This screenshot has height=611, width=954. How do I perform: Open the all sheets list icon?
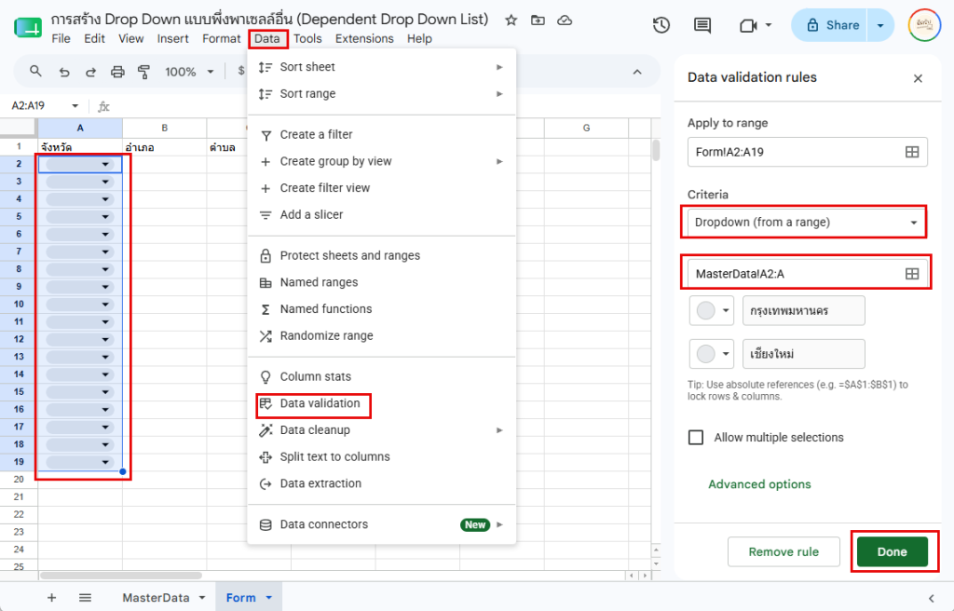click(x=85, y=598)
